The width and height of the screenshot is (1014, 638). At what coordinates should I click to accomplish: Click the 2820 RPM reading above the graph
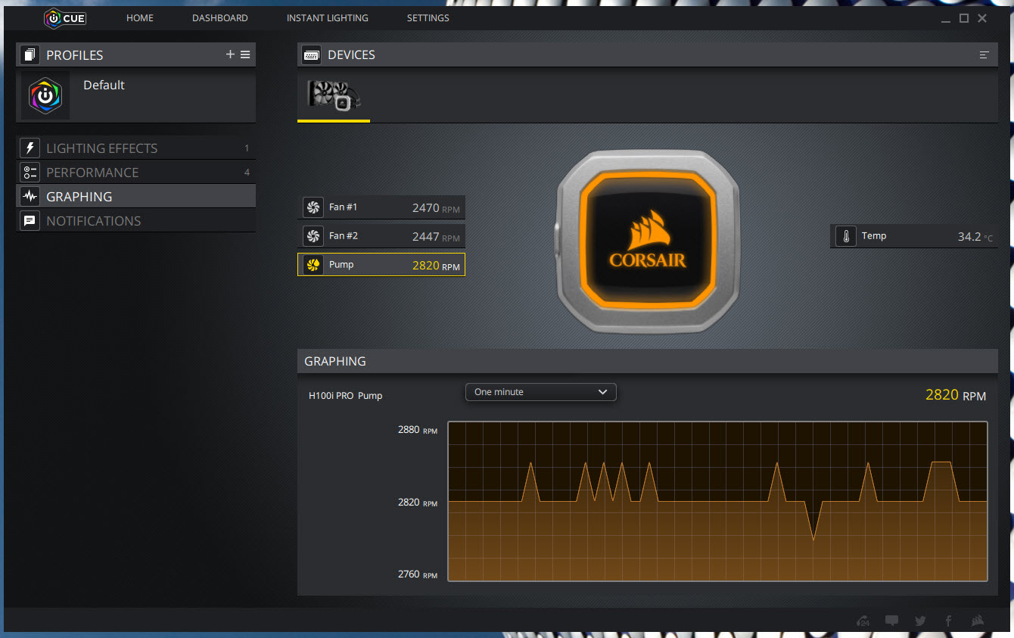[956, 395]
